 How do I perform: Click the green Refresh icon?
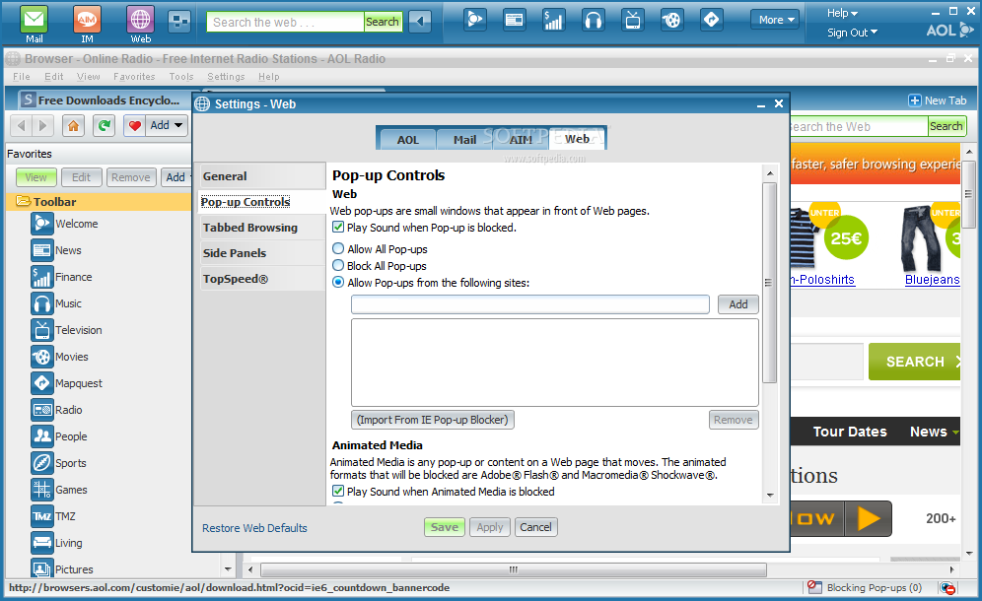104,126
